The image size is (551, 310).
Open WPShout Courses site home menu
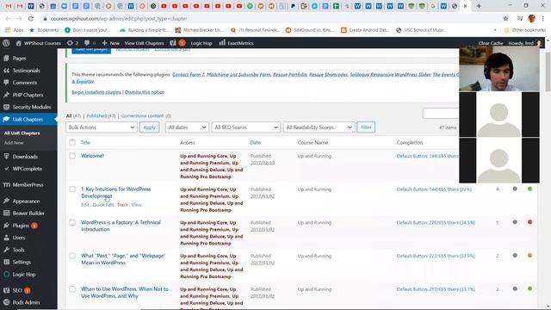(x=39, y=43)
